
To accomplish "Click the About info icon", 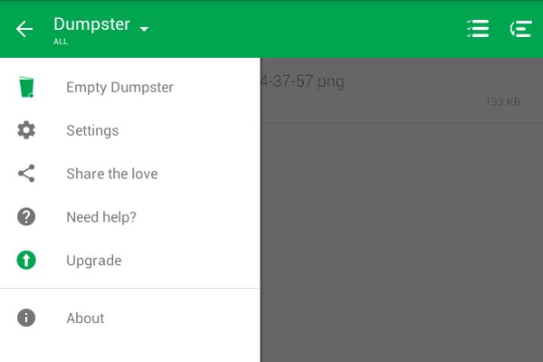I will (26, 318).
